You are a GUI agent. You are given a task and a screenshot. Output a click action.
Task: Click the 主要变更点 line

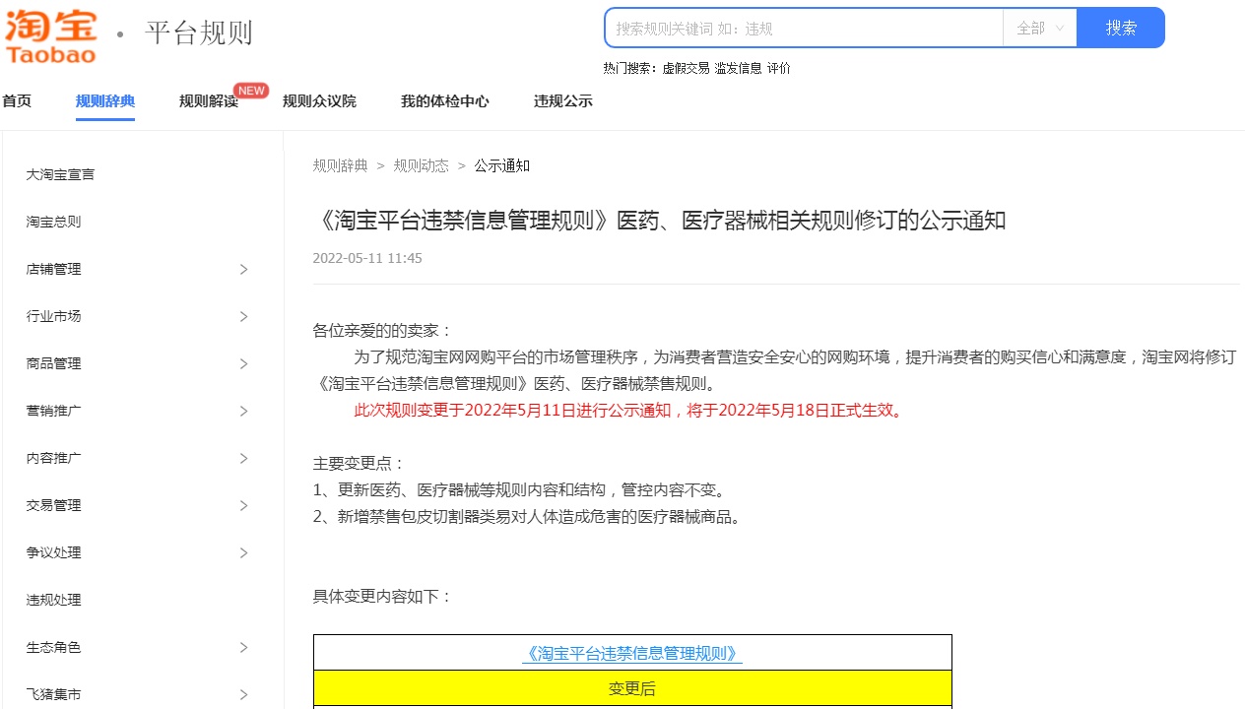[360, 463]
